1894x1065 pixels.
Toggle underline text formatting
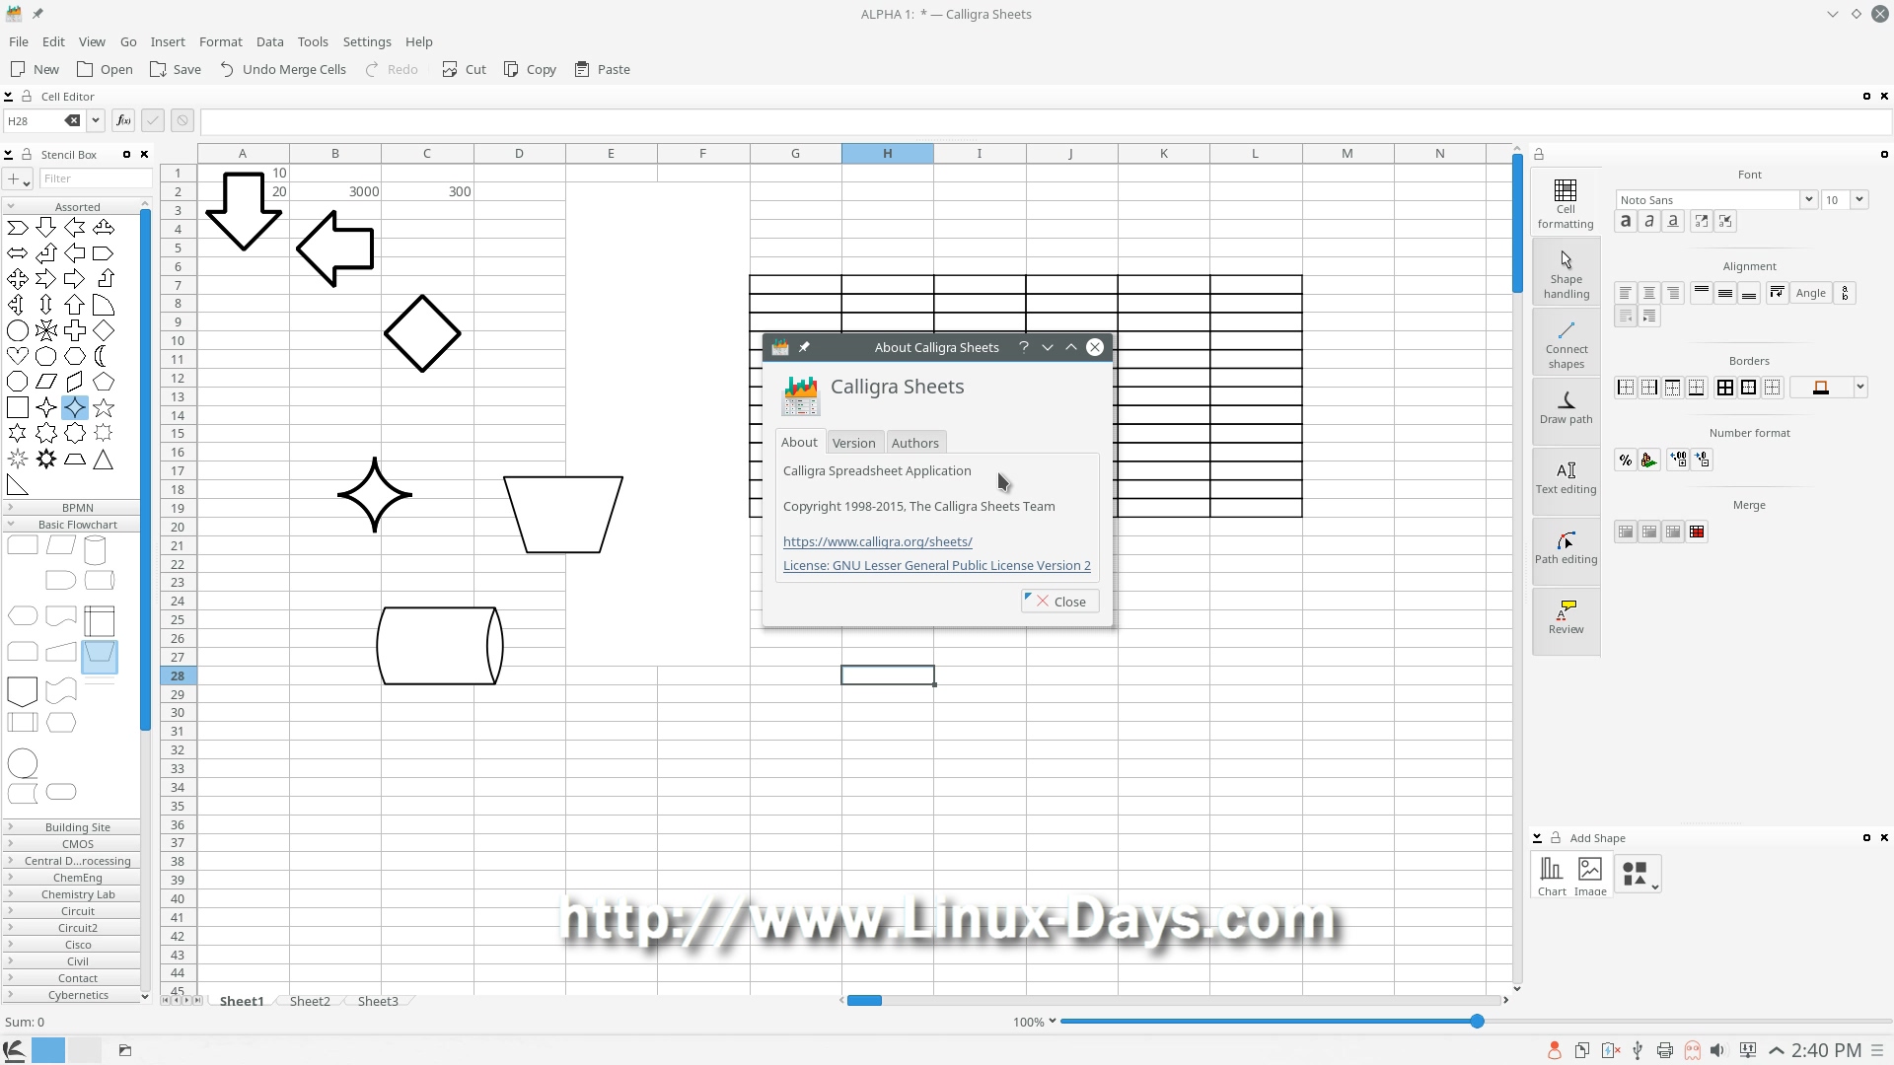(1673, 221)
